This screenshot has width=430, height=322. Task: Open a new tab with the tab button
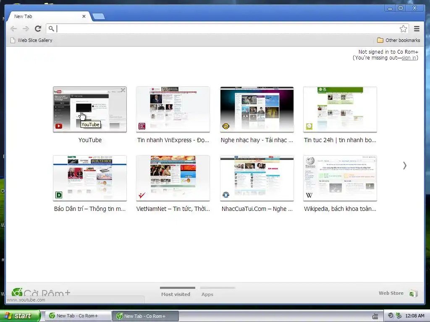click(x=99, y=17)
